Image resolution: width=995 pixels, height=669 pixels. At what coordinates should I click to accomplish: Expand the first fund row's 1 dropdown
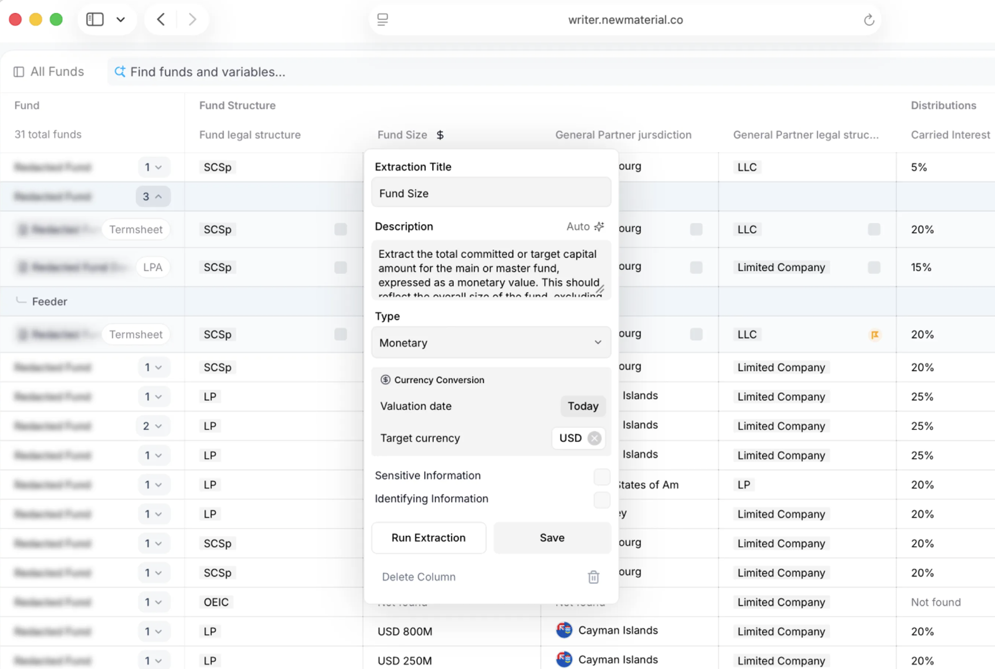(153, 167)
